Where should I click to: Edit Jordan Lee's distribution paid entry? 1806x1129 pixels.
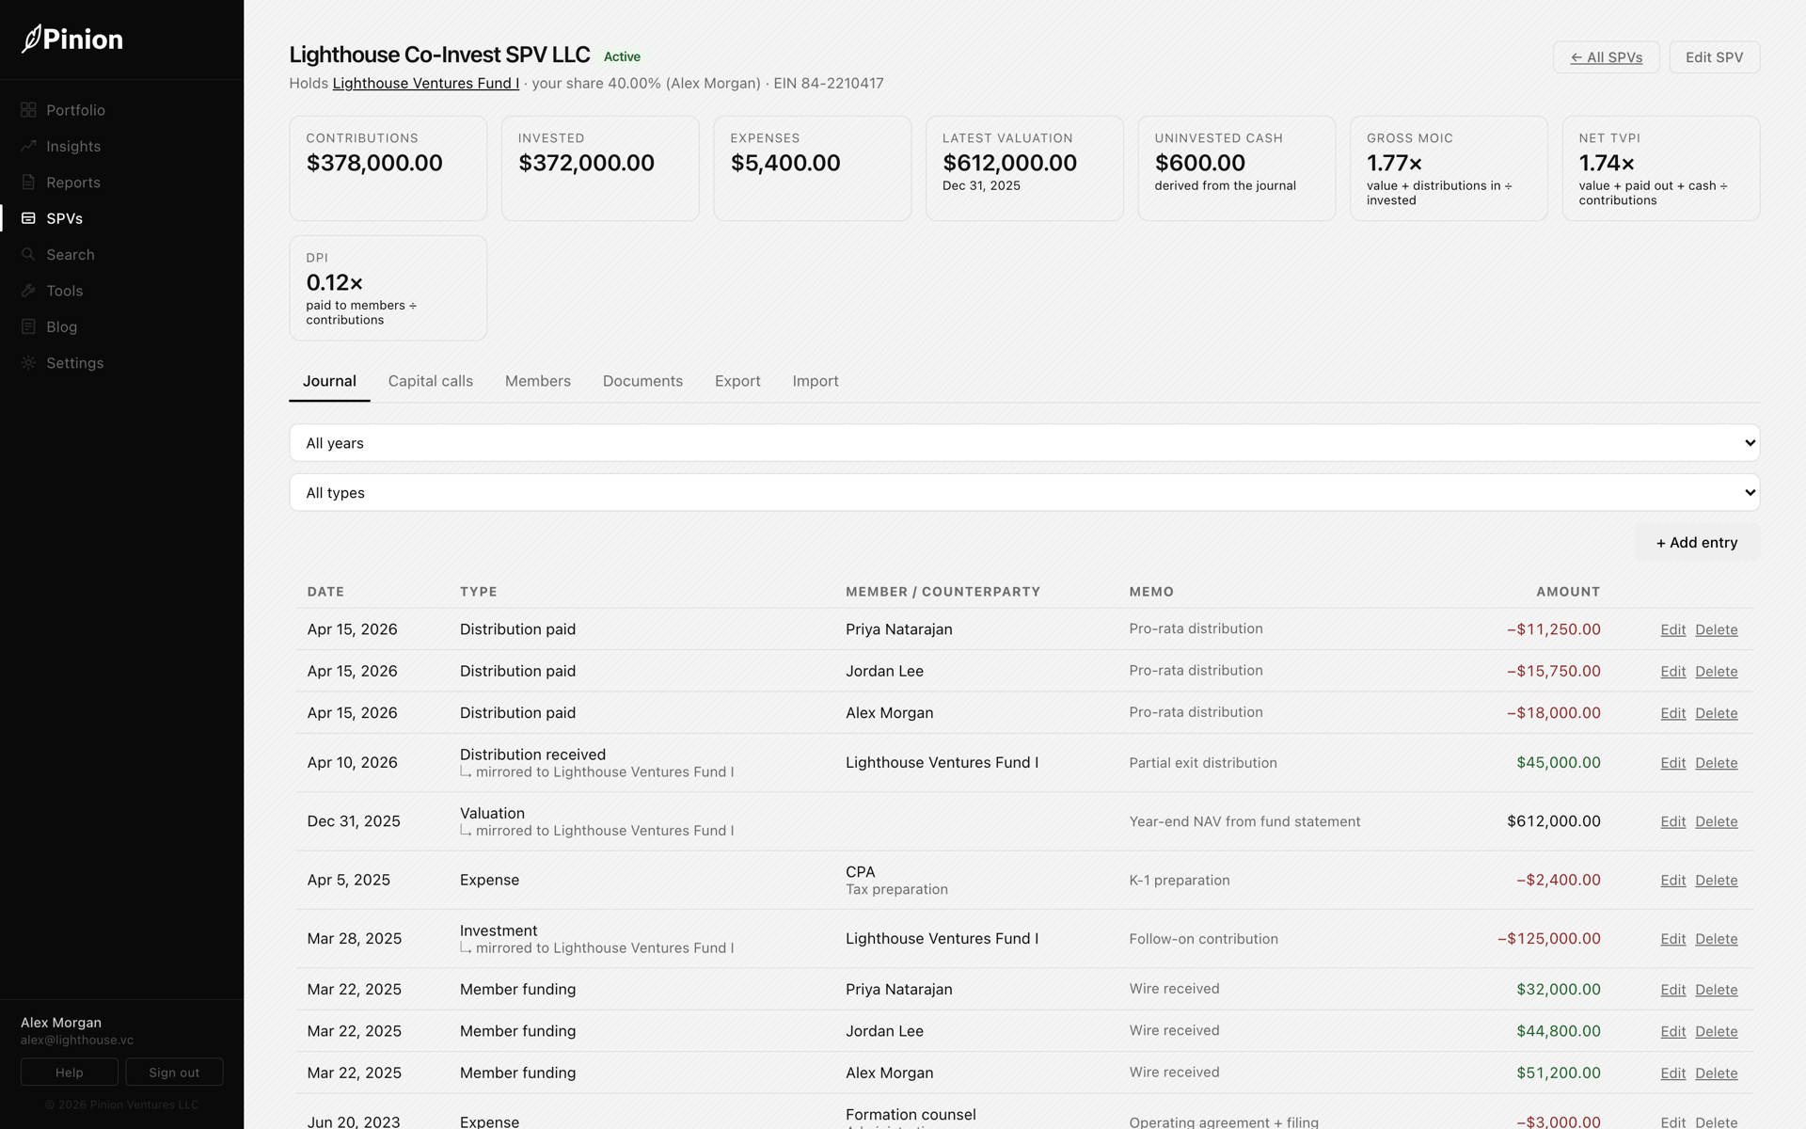click(1672, 672)
